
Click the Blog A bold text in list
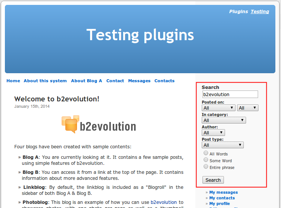(30, 157)
